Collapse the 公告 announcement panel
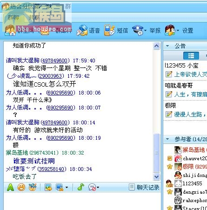The width and height of the screenshot is (207, 210). click(x=167, y=46)
